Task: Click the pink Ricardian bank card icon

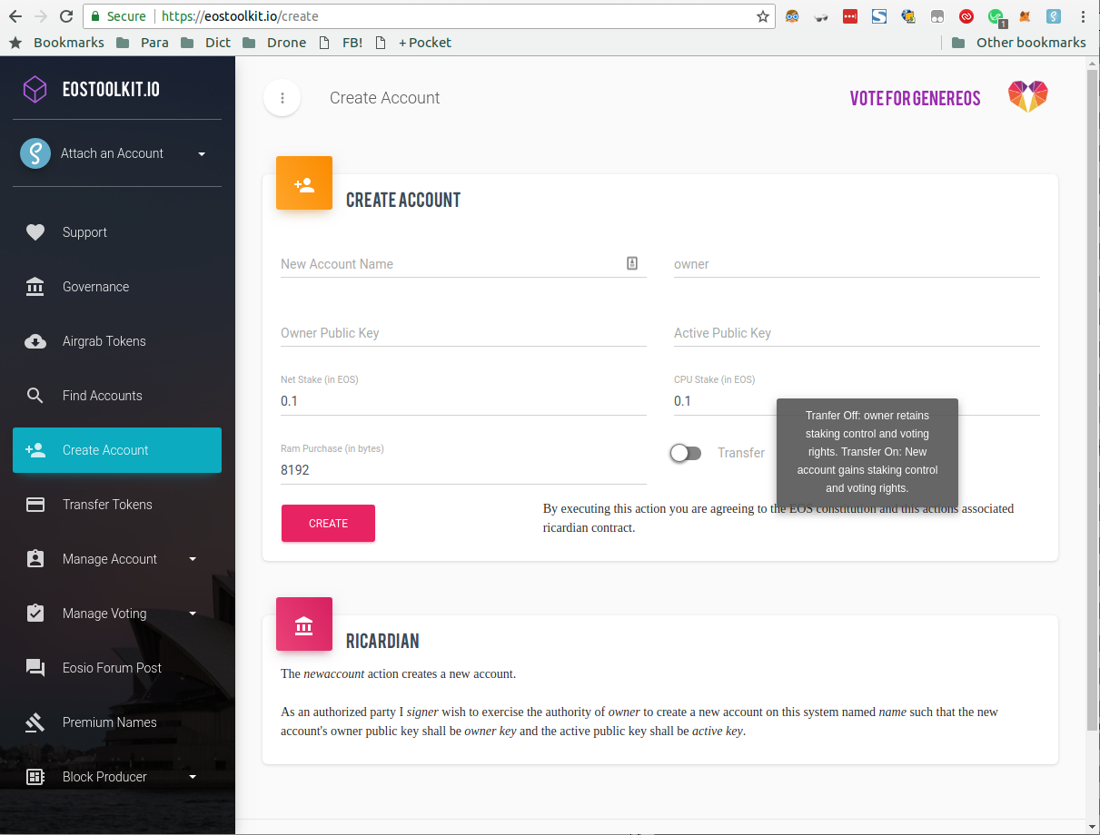Action: point(304,624)
